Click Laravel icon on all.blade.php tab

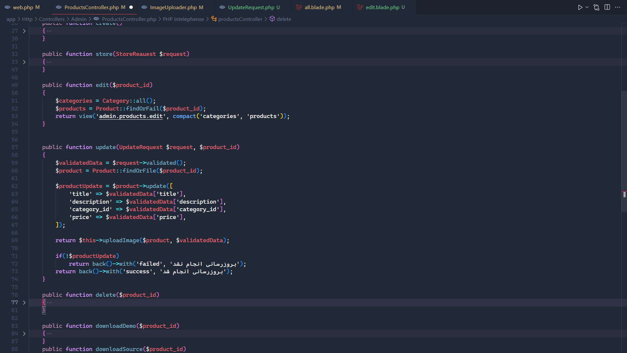point(299,7)
